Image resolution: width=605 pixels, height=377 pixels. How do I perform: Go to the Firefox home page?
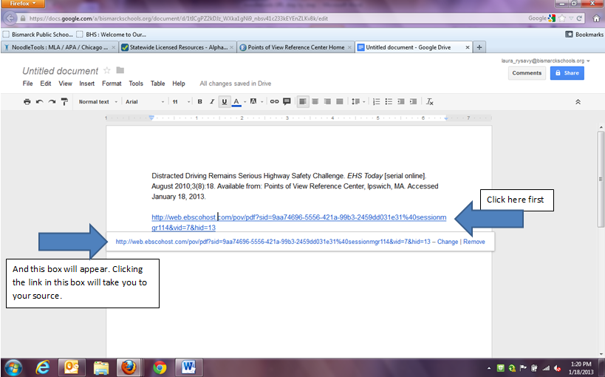click(596, 18)
